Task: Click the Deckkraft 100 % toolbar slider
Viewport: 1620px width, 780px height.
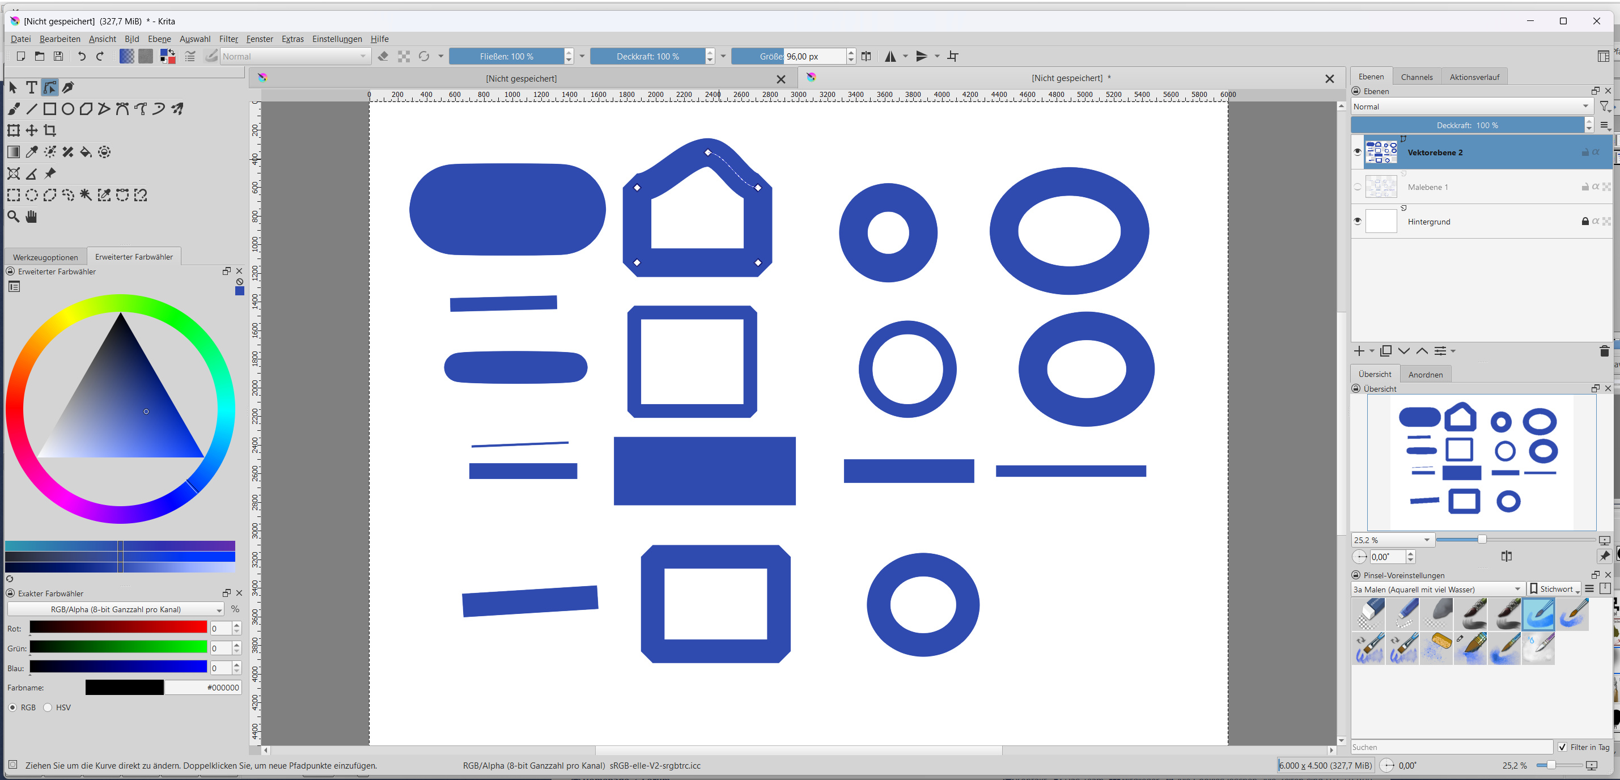Action: [647, 57]
